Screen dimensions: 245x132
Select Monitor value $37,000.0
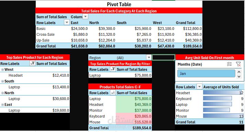[143, 110]
